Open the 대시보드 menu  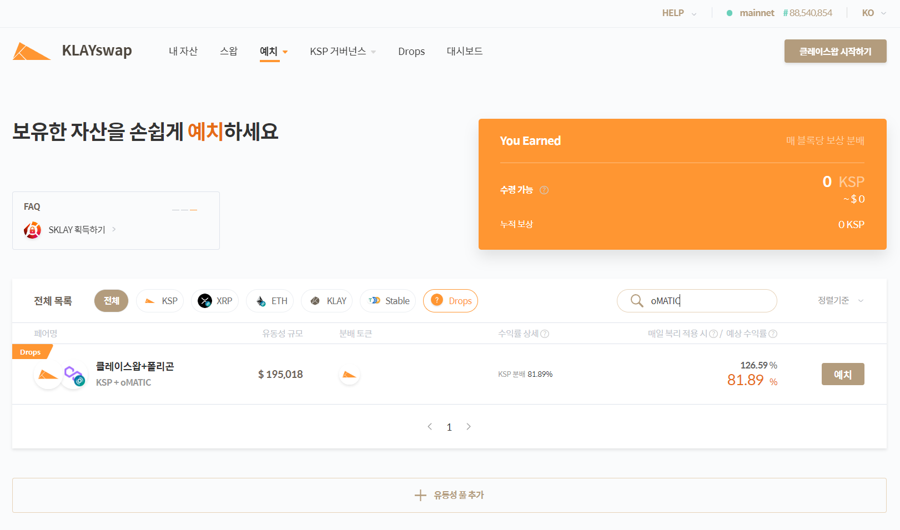465,51
